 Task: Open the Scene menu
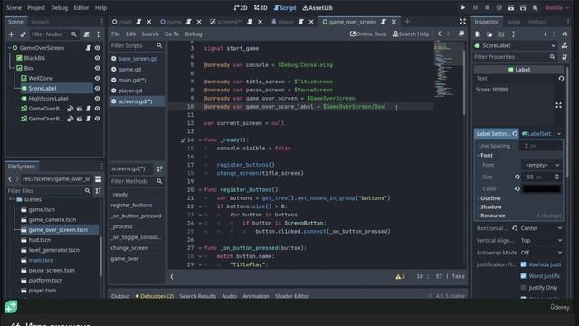pos(14,8)
